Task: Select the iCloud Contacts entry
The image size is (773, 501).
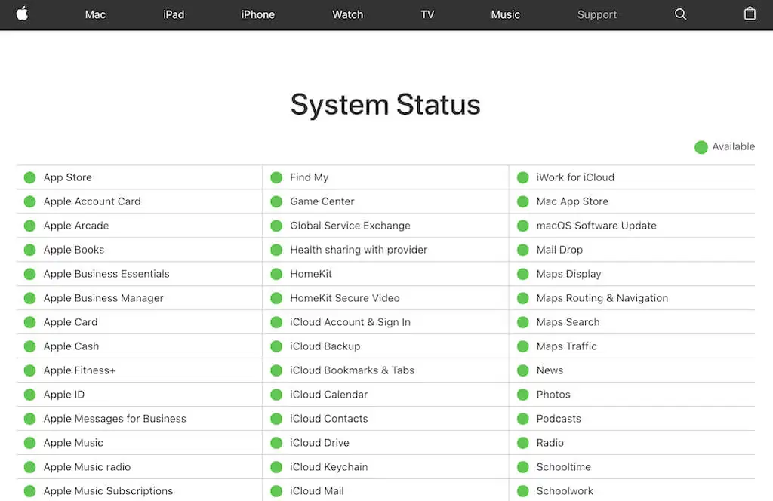Action: pyautogui.click(x=329, y=419)
